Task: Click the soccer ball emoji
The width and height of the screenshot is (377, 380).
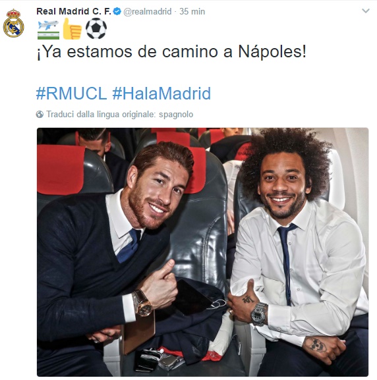Action: (96, 28)
